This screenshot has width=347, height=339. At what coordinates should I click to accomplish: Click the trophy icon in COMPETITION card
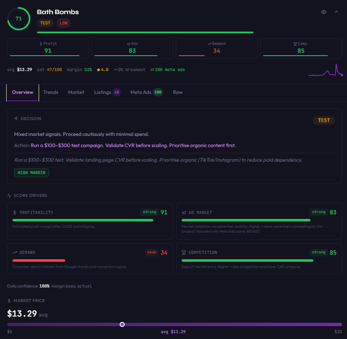pos(184,253)
